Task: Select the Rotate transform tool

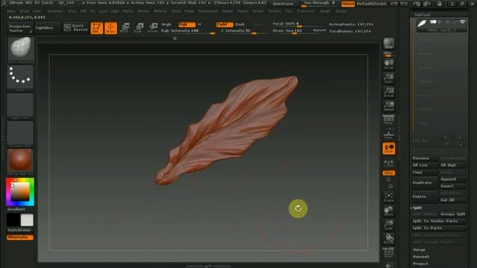Action: click(x=153, y=28)
